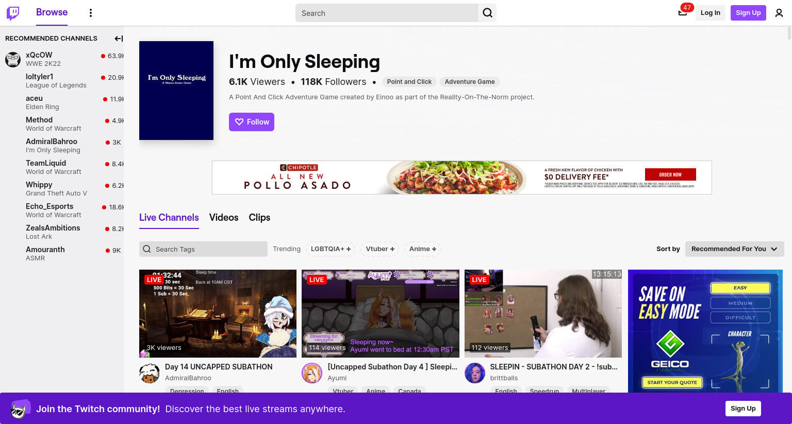Open brittballs' SLEEPIN stream thumbnail

tap(543, 313)
